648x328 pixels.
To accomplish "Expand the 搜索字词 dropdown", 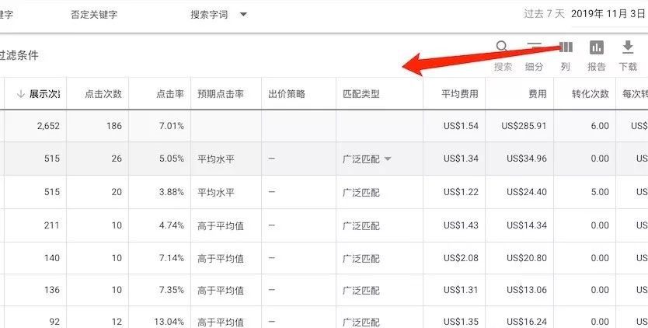I will [x=243, y=15].
